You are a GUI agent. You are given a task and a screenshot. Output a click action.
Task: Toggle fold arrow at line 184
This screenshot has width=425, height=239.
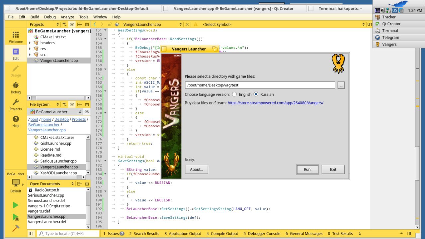coord(106,174)
